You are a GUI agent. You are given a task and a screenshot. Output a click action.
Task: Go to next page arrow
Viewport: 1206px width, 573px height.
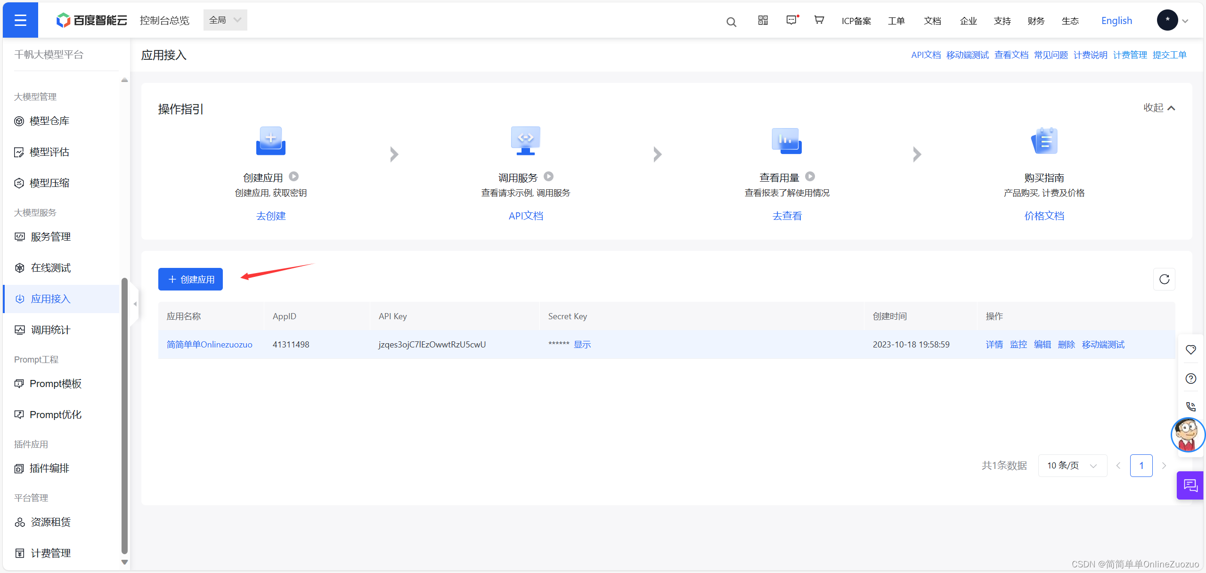pyautogui.click(x=1164, y=466)
